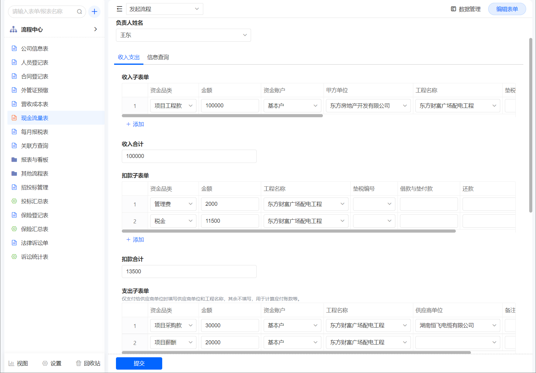Open the 甲方单位 dropdown in income row
The image size is (536, 373).
368,106
